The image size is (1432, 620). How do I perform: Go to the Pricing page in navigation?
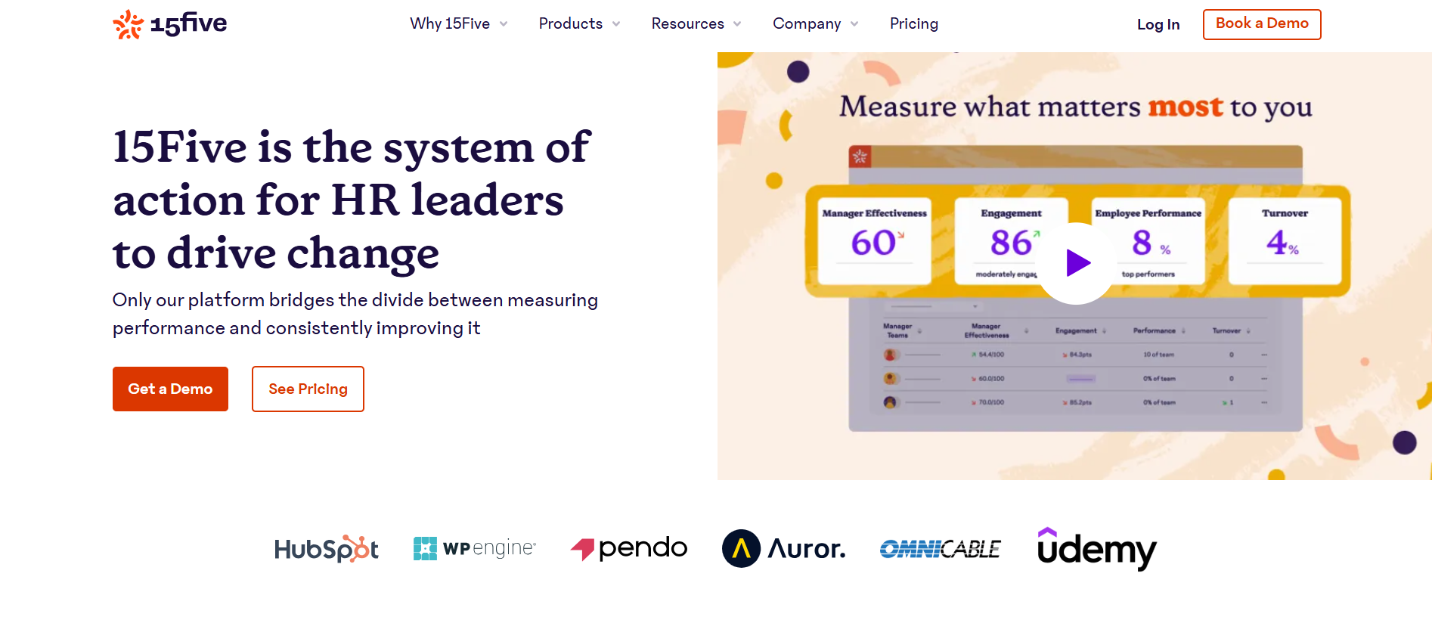pos(913,24)
